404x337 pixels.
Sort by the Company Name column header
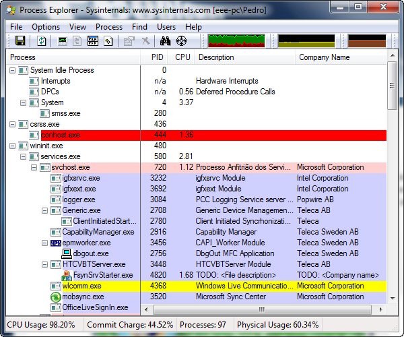(341, 57)
